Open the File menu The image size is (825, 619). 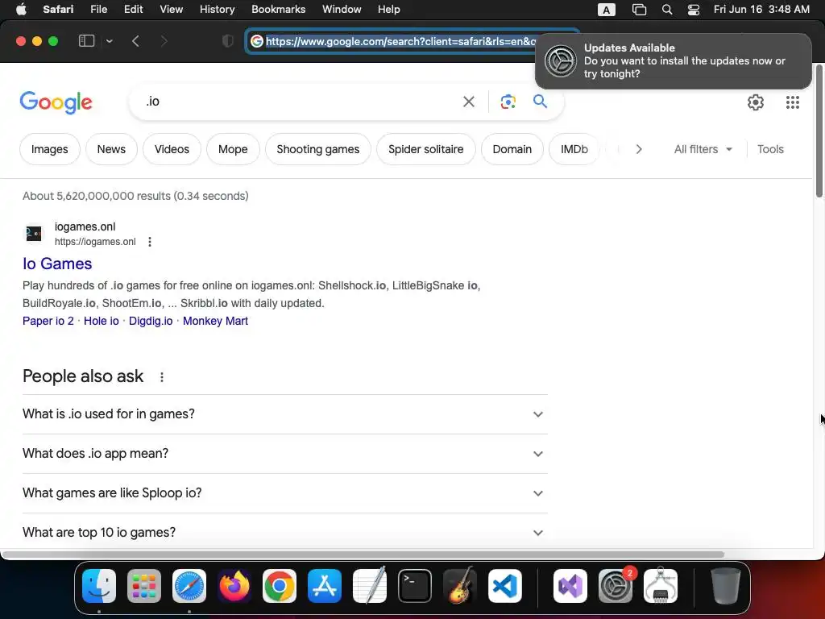[x=98, y=10]
